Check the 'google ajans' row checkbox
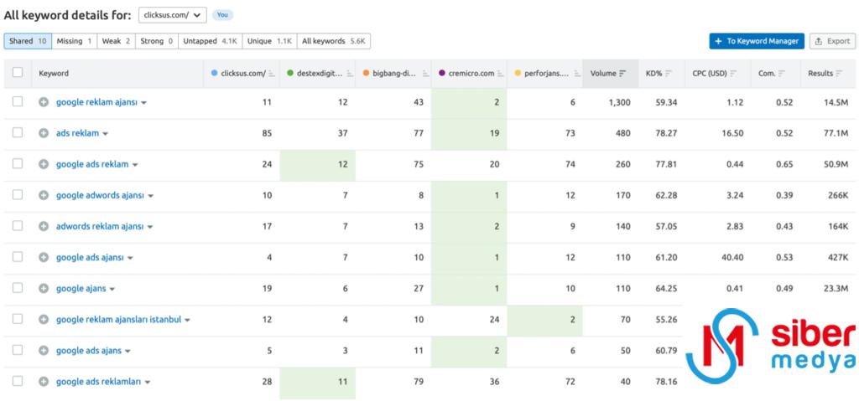Screen dimensions: 859x401 click(18, 288)
